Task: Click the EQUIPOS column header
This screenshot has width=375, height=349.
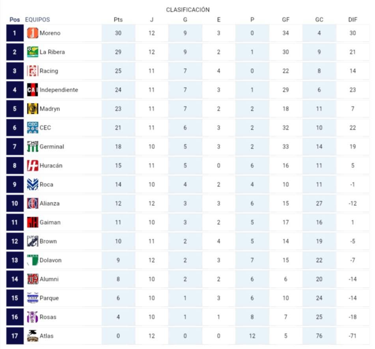Action: point(37,20)
